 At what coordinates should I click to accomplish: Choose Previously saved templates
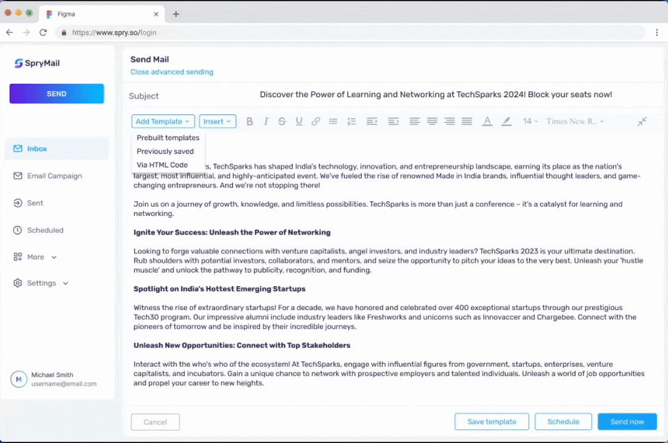point(165,151)
